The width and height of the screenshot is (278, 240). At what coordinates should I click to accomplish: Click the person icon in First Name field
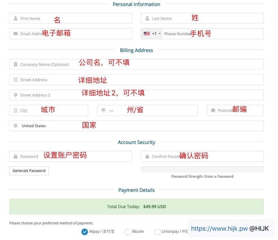[x=15, y=18]
